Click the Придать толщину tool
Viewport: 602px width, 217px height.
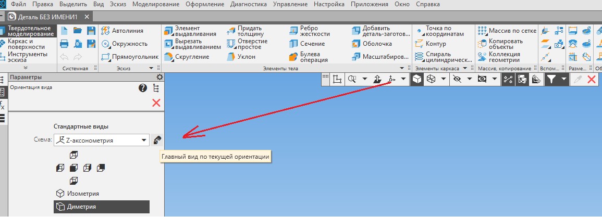coord(245,31)
